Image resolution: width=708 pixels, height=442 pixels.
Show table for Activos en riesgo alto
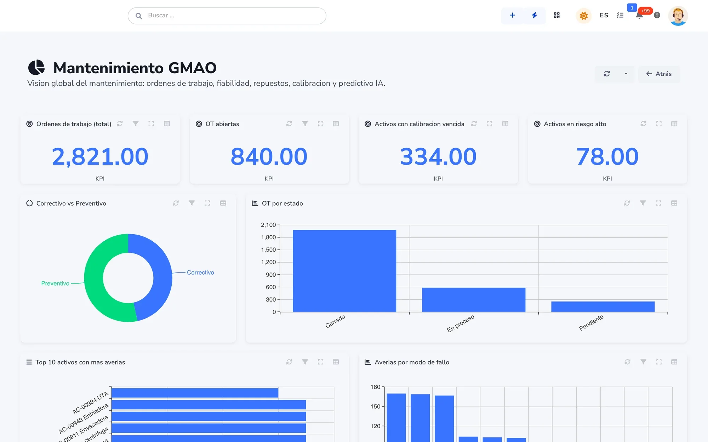click(674, 124)
